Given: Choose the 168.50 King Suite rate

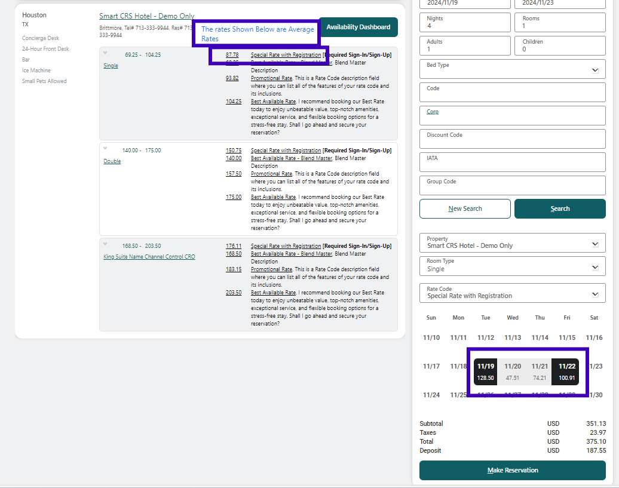Looking at the screenshot, I should (x=234, y=254).
